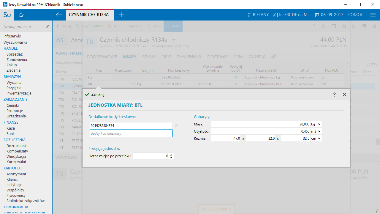Open the hamburger menu in top bar
This screenshot has width=380, height=214.
point(373,15)
